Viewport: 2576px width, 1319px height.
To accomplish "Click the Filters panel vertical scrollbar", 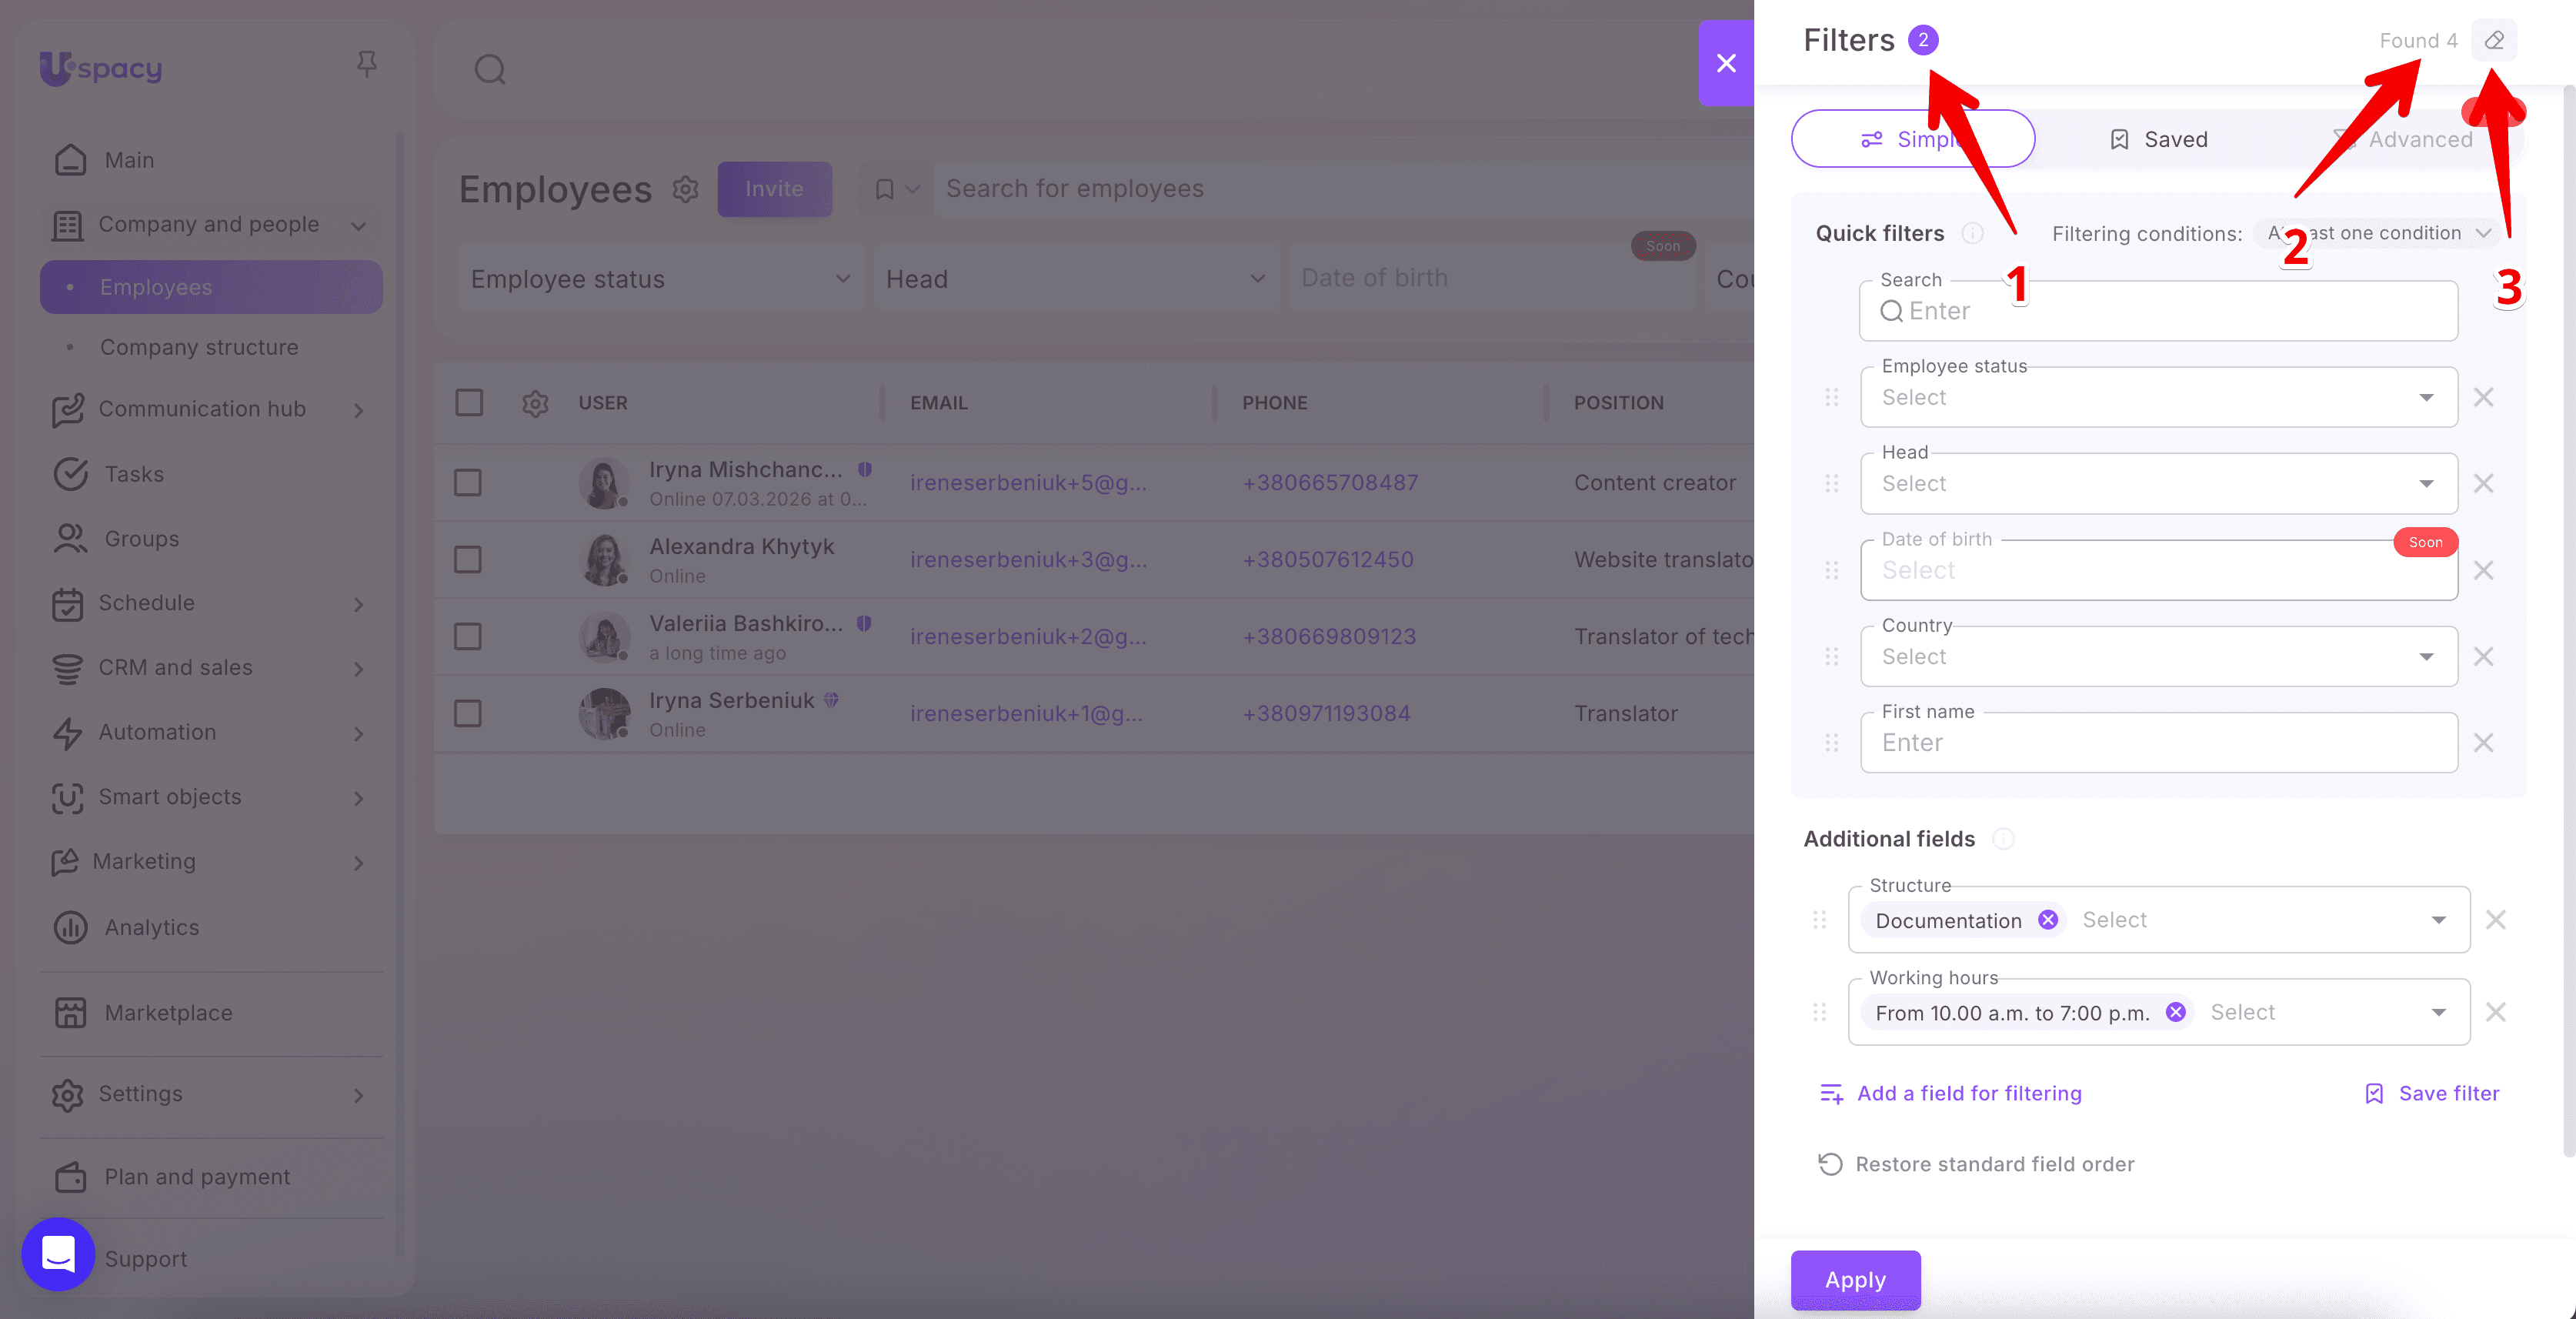I will [x=2569, y=620].
